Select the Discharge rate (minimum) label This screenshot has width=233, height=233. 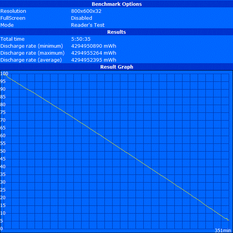click(31, 46)
